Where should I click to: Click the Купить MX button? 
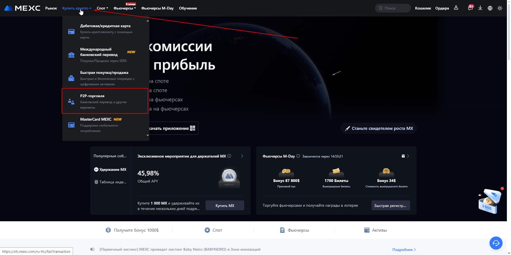[x=225, y=206]
